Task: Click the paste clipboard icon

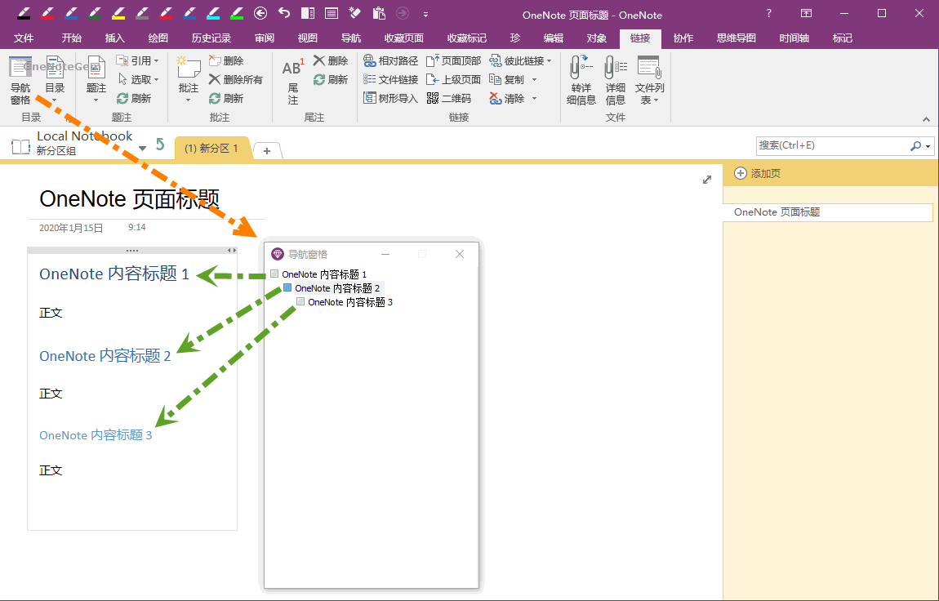Action: click(379, 12)
